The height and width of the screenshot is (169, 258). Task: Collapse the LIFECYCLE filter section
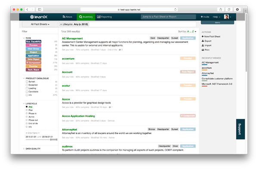(24, 104)
